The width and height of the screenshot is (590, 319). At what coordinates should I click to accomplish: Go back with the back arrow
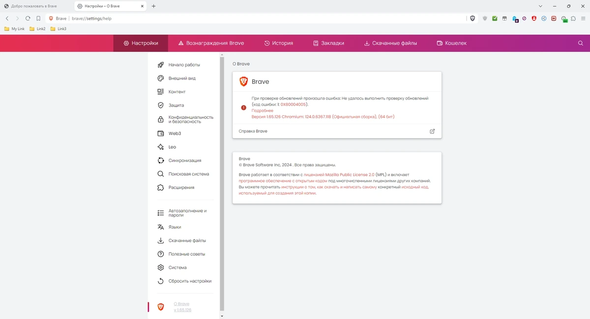point(7,18)
